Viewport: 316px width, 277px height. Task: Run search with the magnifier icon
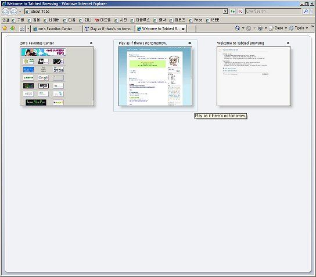point(306,11)
